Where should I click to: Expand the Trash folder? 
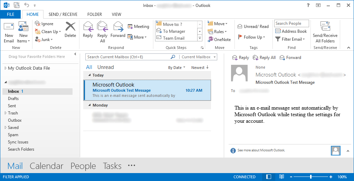pos(6,113)
